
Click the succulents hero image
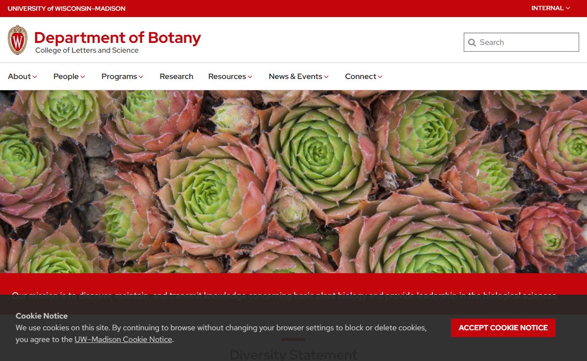pos(293,181)
